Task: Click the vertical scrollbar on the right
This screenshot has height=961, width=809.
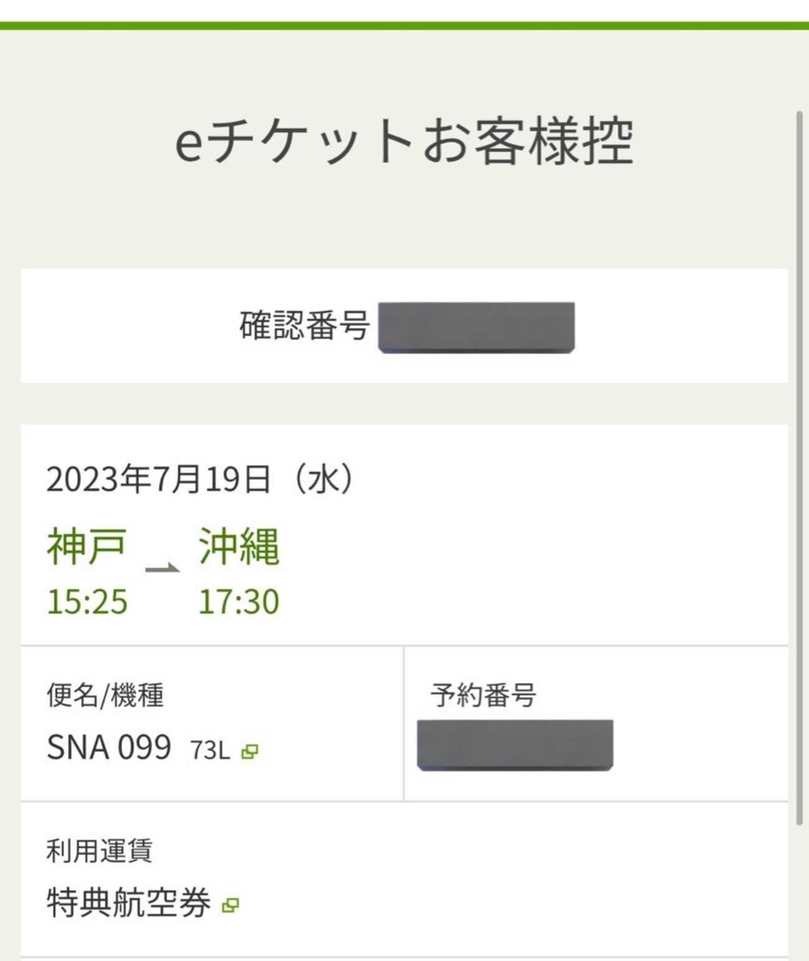Action: pos(800,468)
